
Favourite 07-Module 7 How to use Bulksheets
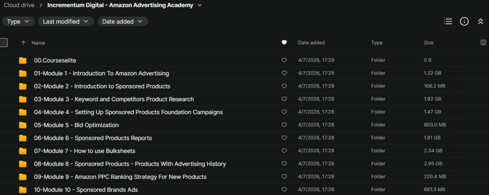[x=284, y=151]
